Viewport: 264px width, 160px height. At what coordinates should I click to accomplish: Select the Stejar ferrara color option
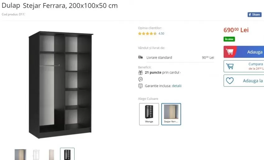pos(171,114)
